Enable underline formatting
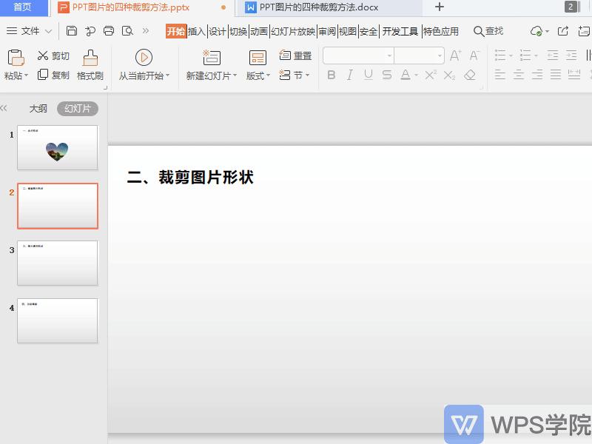The image size is (592, 444). tap(367, 74)
